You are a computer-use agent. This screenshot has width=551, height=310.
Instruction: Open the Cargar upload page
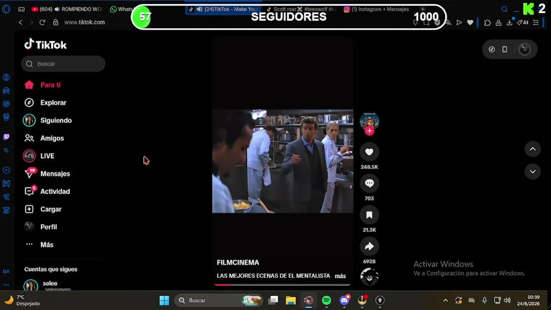43,209
